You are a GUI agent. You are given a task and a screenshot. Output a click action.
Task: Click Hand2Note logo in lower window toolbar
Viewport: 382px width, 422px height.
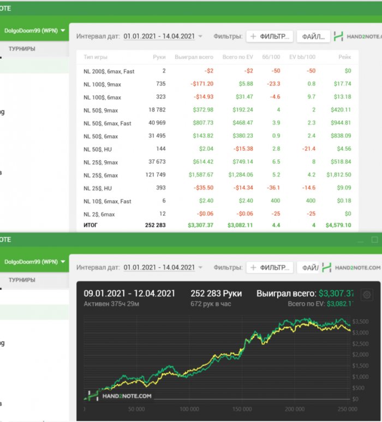[350, 267]
